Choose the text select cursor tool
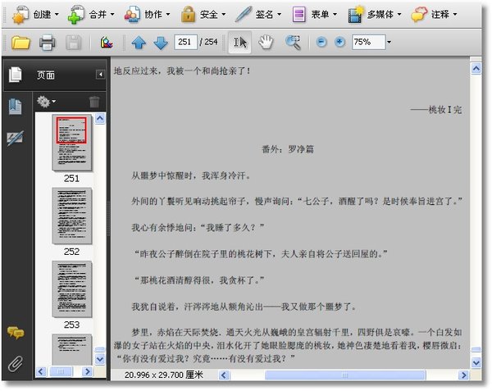 point(239,43)
